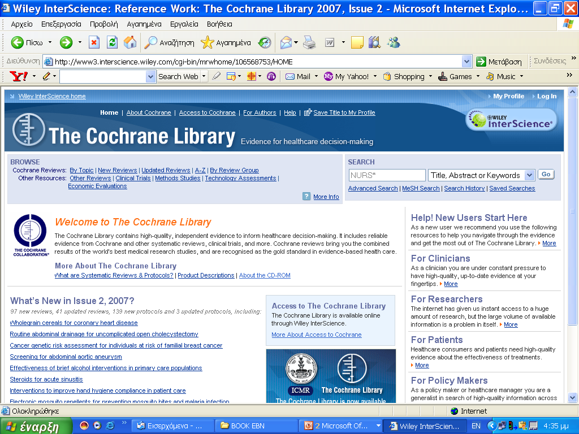Open the Προβολή menu

click(104, 24)
